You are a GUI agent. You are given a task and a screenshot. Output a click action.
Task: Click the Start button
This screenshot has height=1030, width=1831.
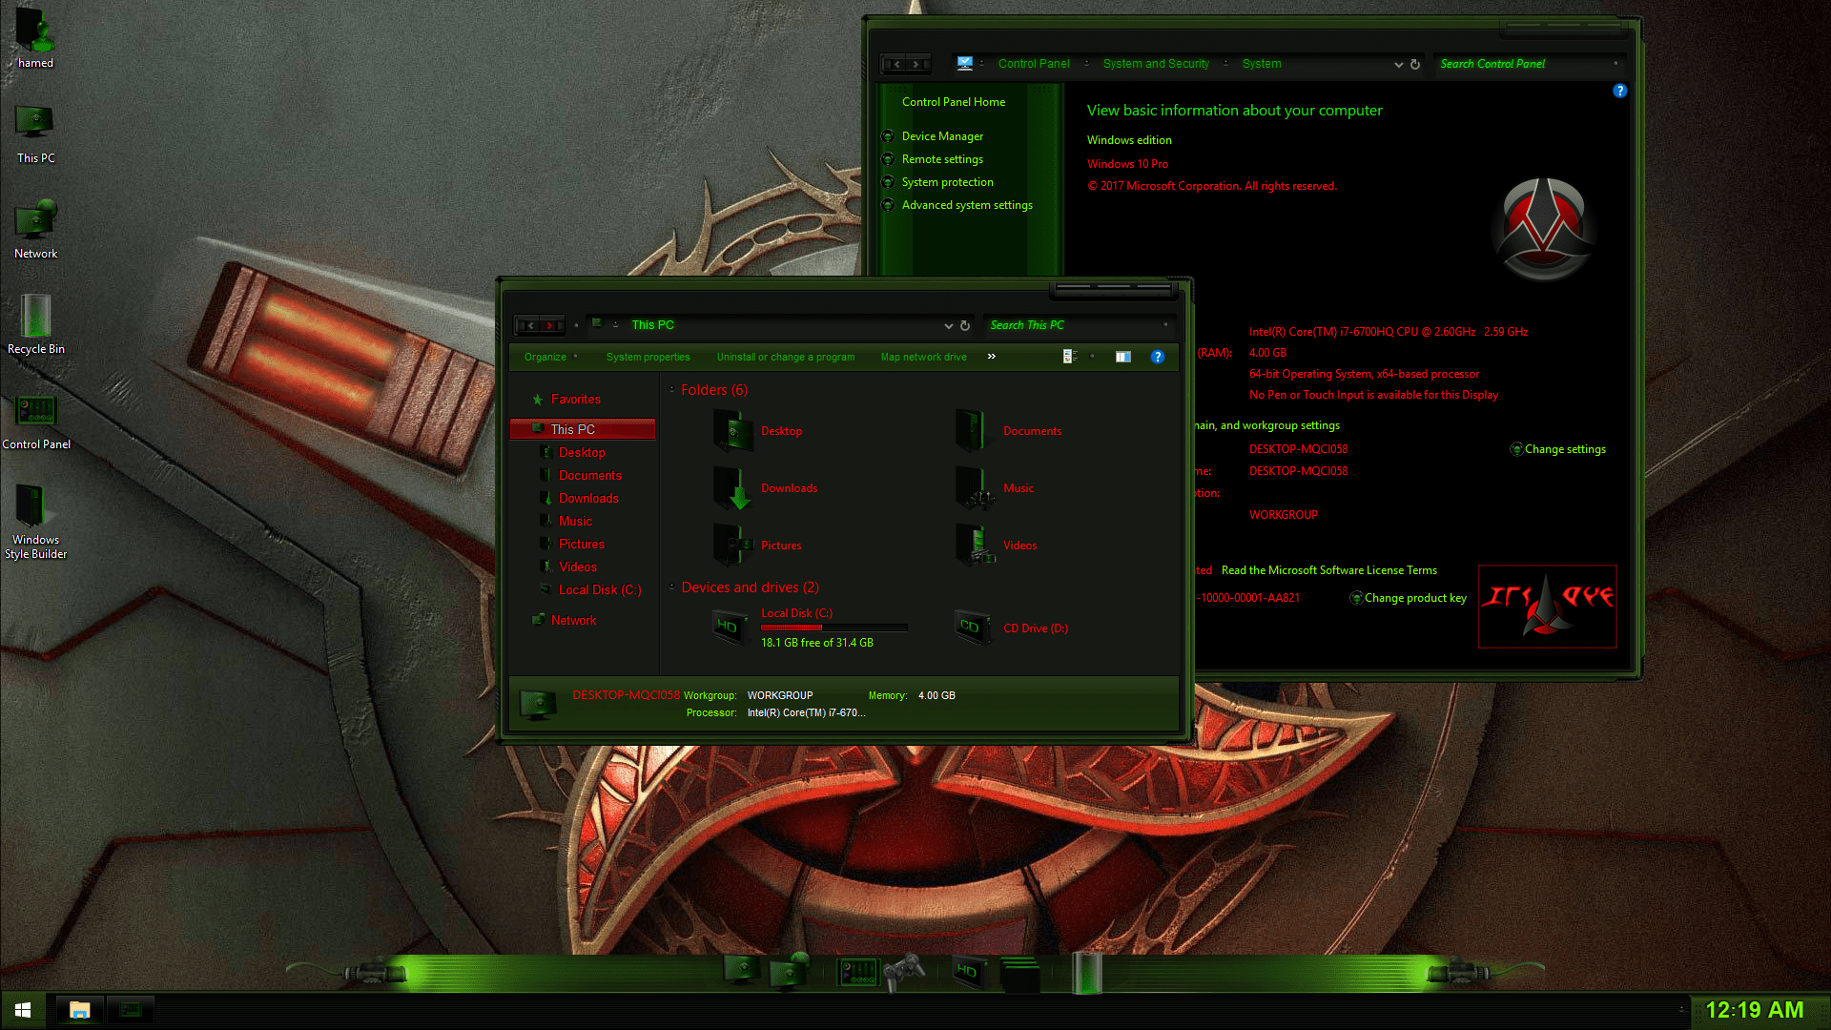[21, 1009]
